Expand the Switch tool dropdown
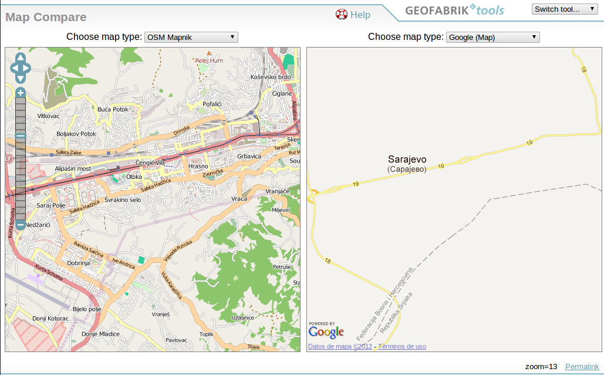Screen dimensions: 604x375 click(564, 9)
